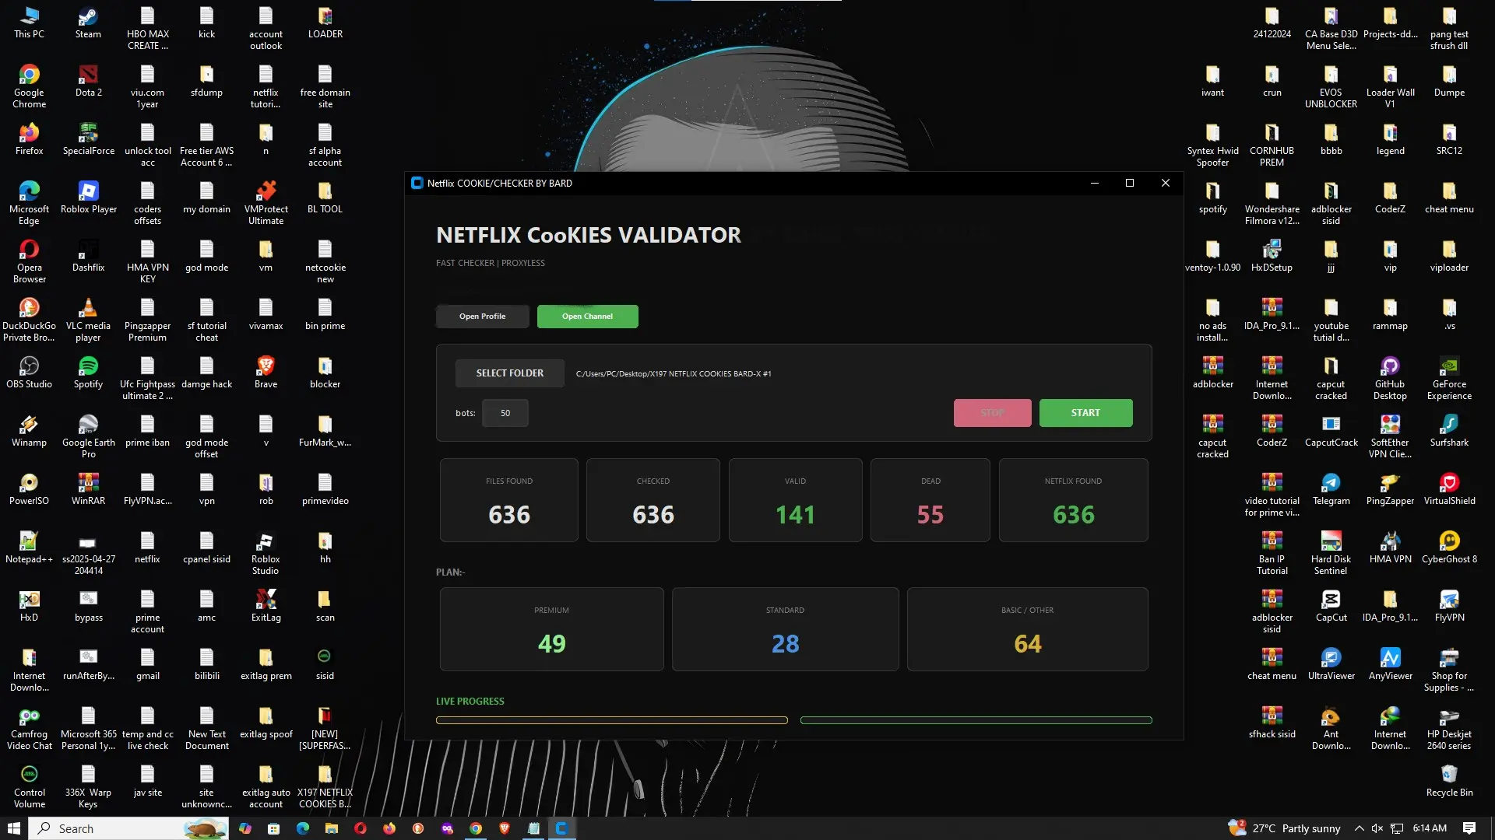Click the green START button
1495x840 pixels.
click(x=1085, y=413)
